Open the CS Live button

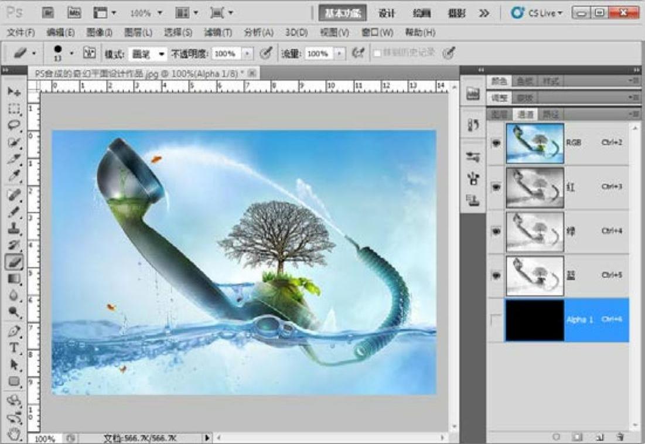coord(537,13)
